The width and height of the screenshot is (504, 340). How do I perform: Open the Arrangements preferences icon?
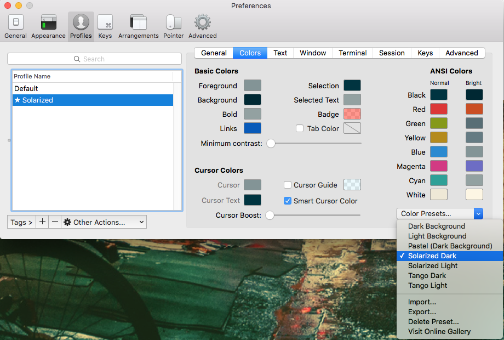click(x=138, y=22)
